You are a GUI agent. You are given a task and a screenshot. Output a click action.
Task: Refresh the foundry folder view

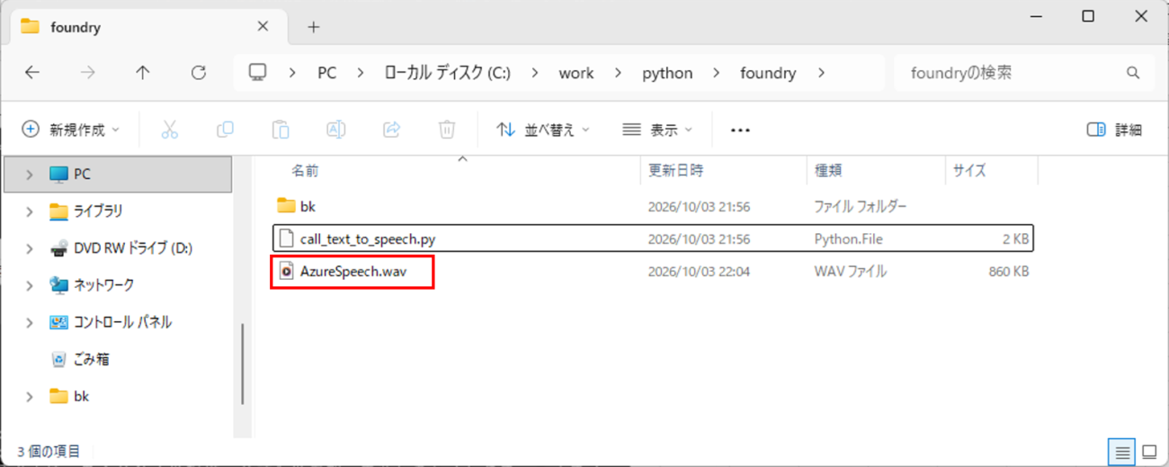click(199, 73)
